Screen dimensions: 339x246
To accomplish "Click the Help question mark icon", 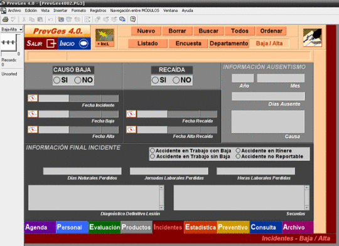I will 133,20.
